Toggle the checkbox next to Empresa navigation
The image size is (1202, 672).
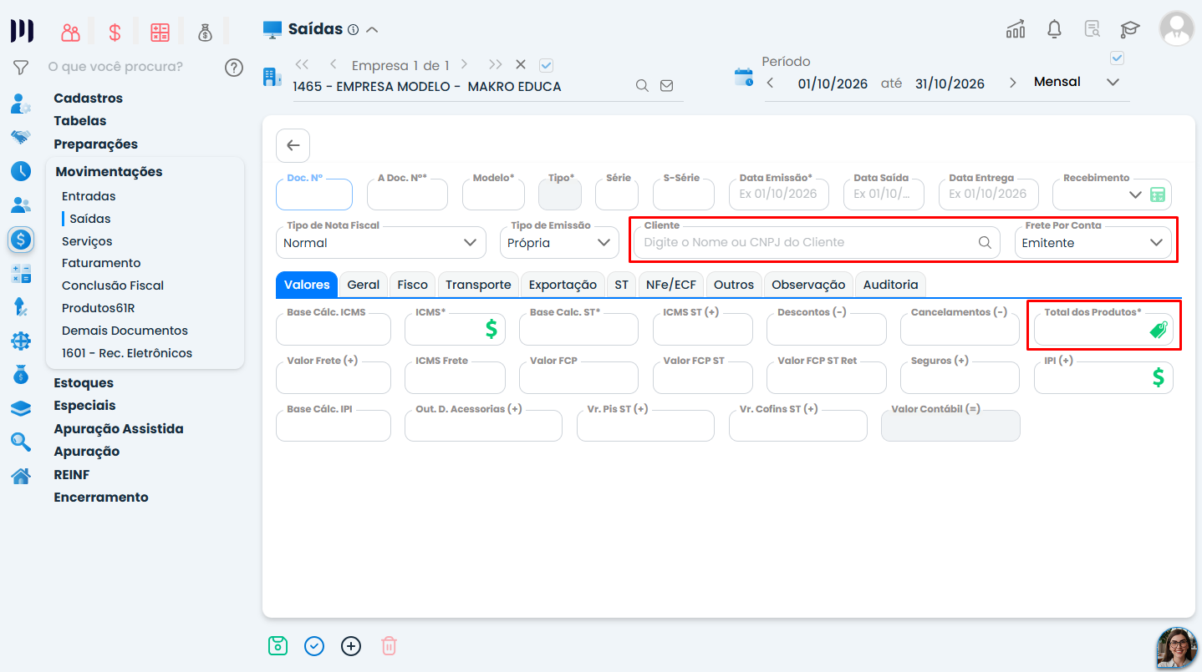tap(547, 65)
